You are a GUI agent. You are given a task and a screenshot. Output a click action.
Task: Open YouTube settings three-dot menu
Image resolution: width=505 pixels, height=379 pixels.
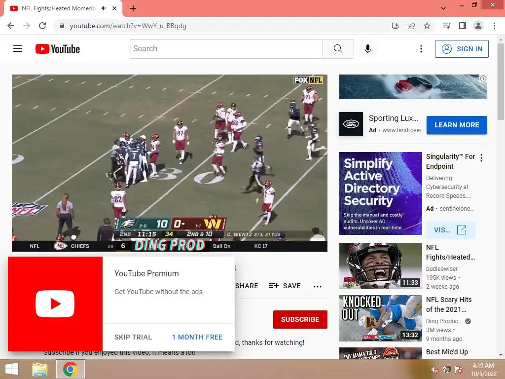click(x=421, y=49)
